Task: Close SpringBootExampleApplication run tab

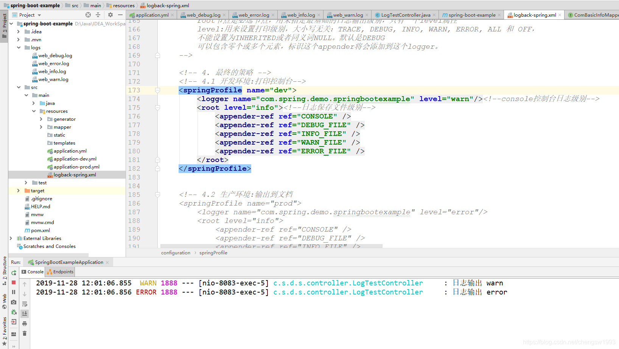Action: pos(107,262)
